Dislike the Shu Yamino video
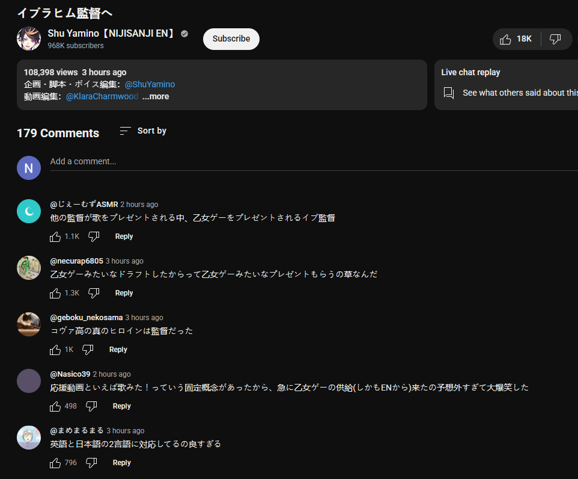The height and width of the screenshot is (479, 578). coord(555,39)
